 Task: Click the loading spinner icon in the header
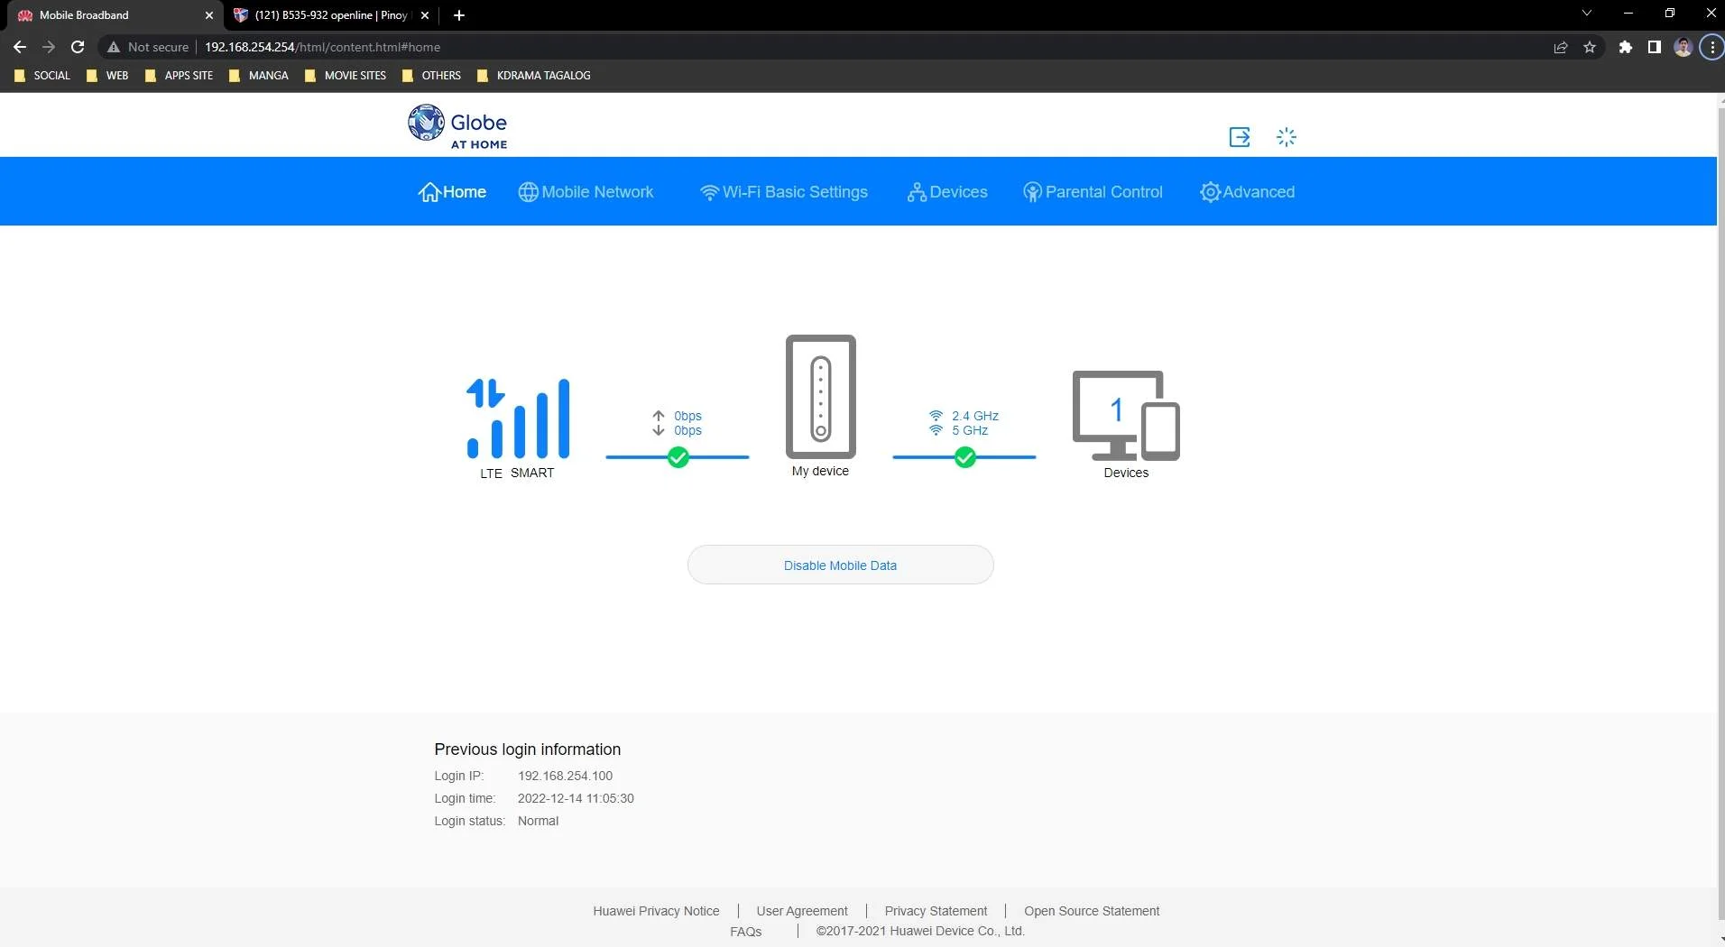click(1287, 137)
